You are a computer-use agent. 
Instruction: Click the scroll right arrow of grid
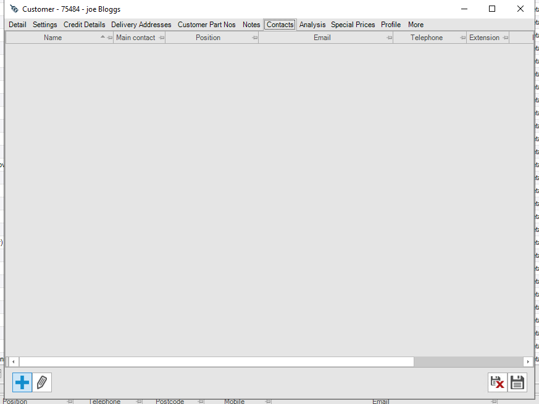[x=528, y=361]
